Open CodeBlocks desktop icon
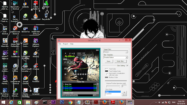This screenshot has height=105, width=187. click(x=15, y=54)
